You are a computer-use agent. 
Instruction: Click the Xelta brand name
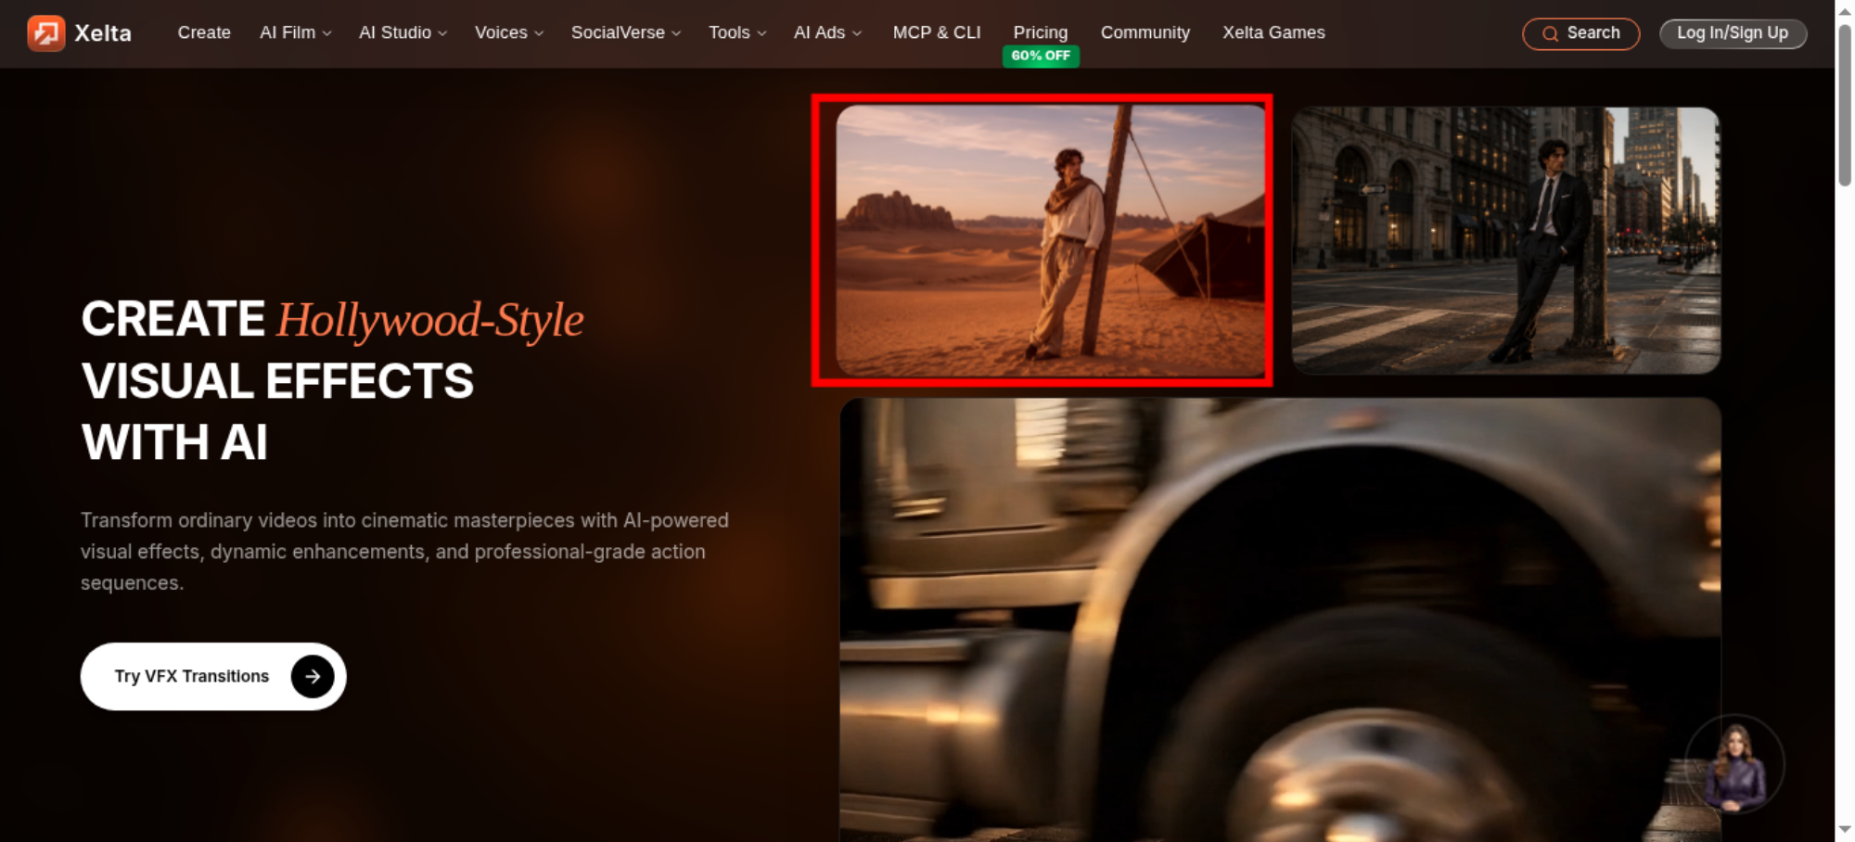103,33
